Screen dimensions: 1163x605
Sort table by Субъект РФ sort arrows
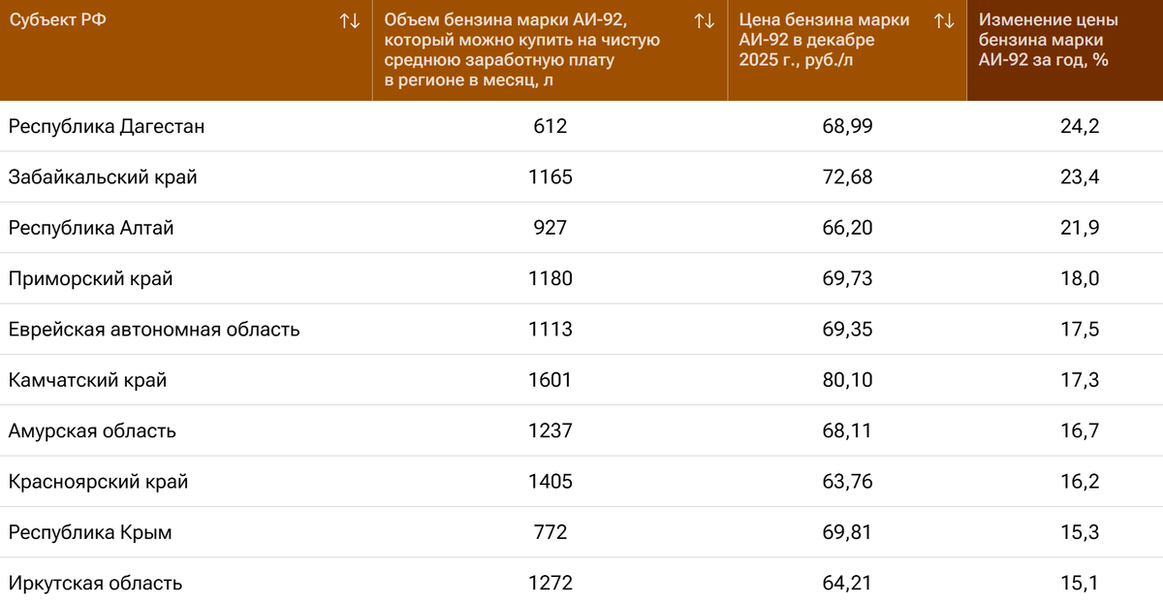click(350, 21)
